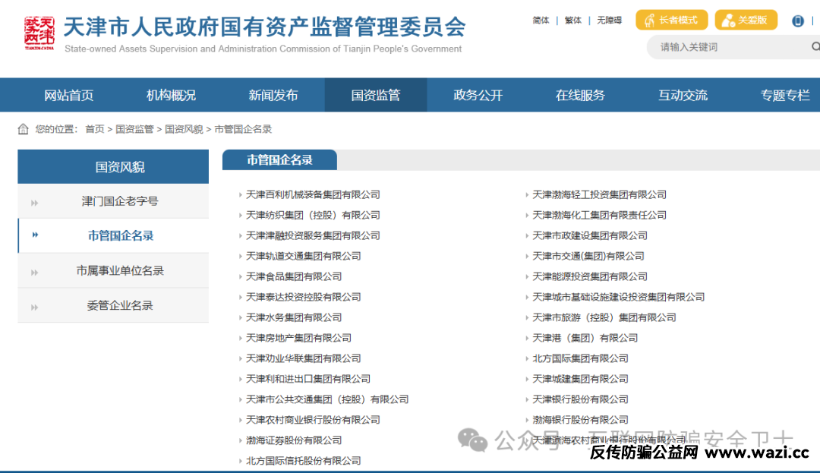This screenshot has height=473, width=820.
Task: Open 天津城市基础设施建设投资集团有限公司 link
Action: point(619,297)
